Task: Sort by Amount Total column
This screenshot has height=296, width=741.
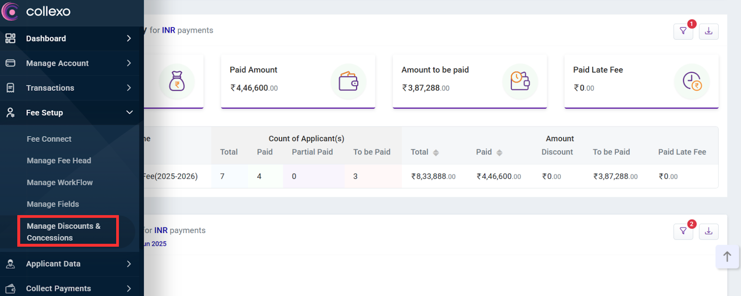Action: pos(436,152)
